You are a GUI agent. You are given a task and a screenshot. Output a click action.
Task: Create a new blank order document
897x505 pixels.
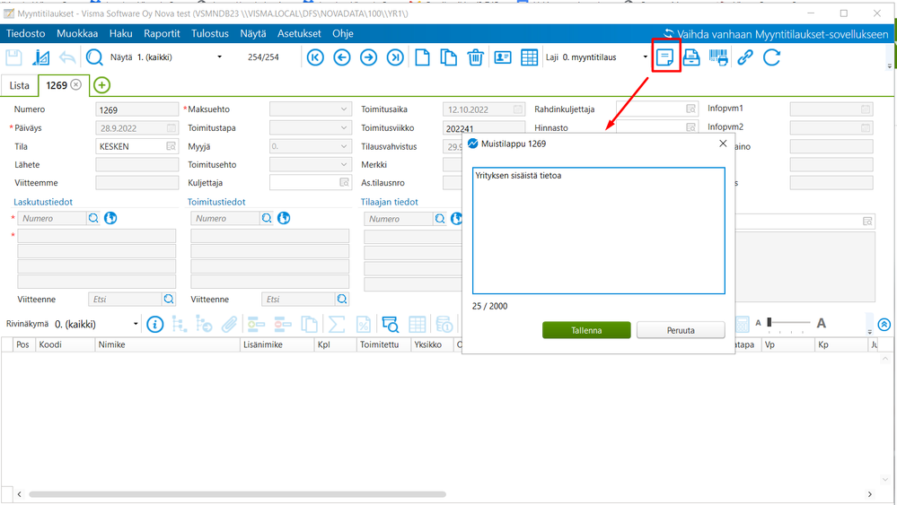click(x=422, y=57)
